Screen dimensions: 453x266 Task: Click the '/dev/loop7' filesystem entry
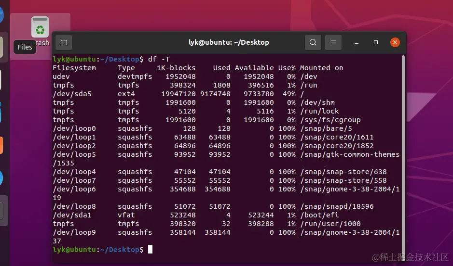(x=74, y=180)
